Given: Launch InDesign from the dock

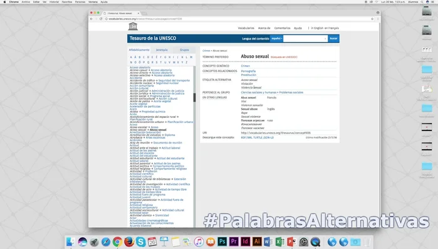Looking at the screenshot, I should tap(246, 241).
